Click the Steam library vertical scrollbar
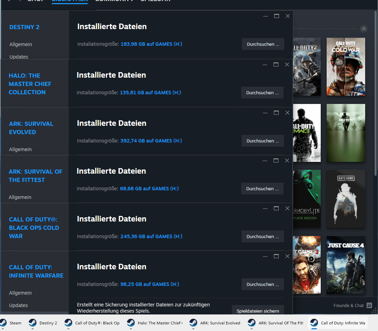This screenshot has height=331, width=378. tap(376, 94)
